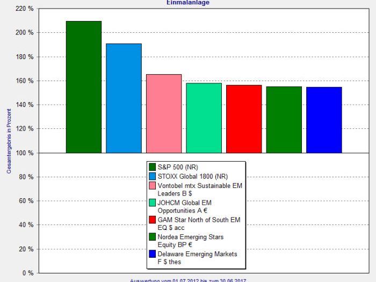376x282 pixels.
Task: Click the light green JOHCM bar
Action: [x=204, y=118]
